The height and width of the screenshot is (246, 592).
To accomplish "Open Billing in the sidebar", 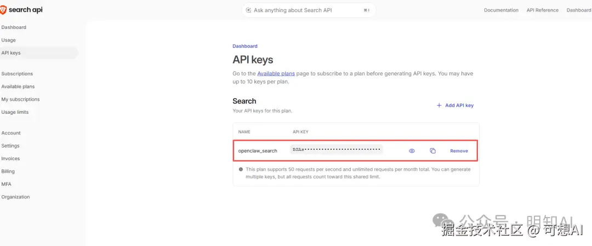I will [x=8, y=172].
